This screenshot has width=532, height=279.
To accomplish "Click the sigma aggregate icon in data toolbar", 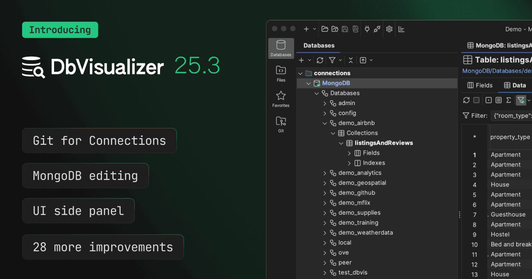I will [509, 101].
